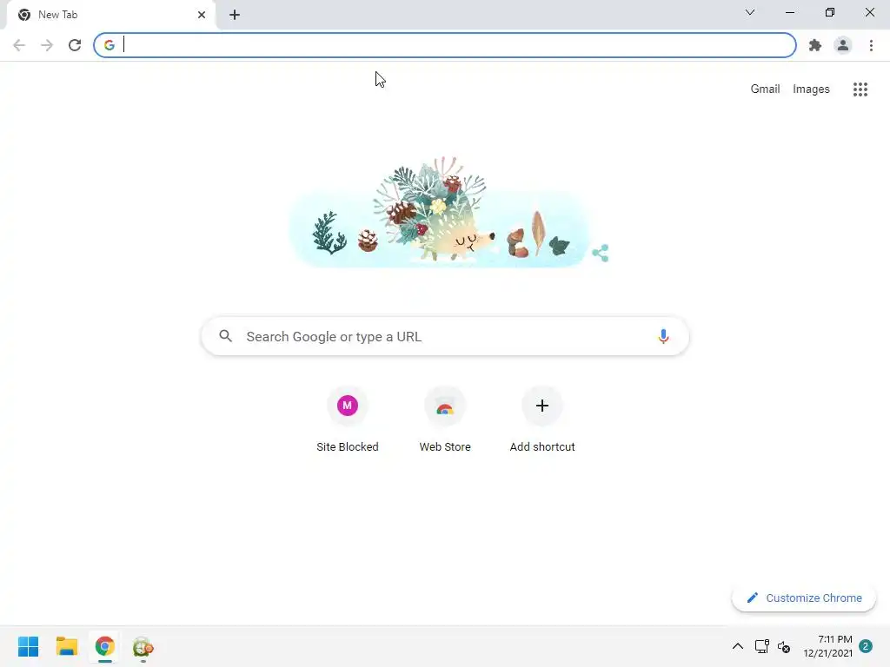Close the New Tab tab
Screen dimensions: 890x667
click(x=202, y=15)
